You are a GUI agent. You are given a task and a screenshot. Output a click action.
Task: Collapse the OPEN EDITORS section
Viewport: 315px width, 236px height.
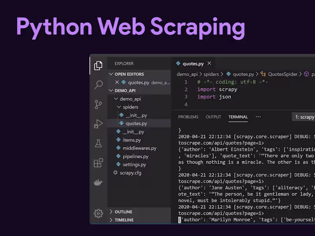coord(111,74)
